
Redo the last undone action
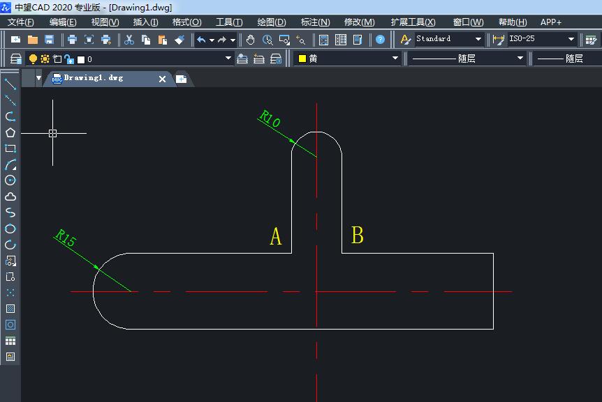(x=222, y=39)
